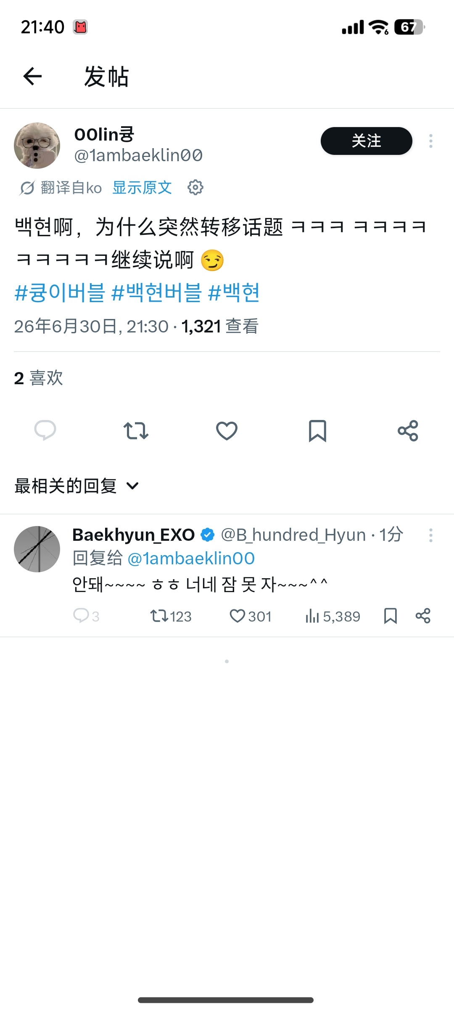Viewport: 454px width, 1010px height.
Task: Repost the main post
Action: pyautogui.click(x=136, y=431)
